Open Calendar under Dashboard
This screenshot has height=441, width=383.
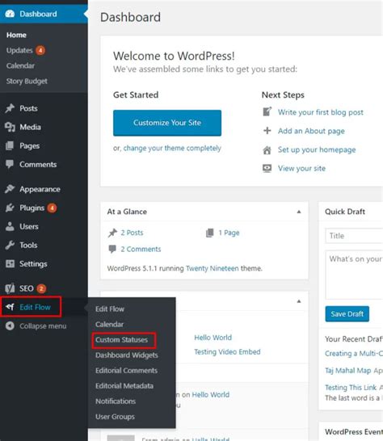[x=20, y=65]
